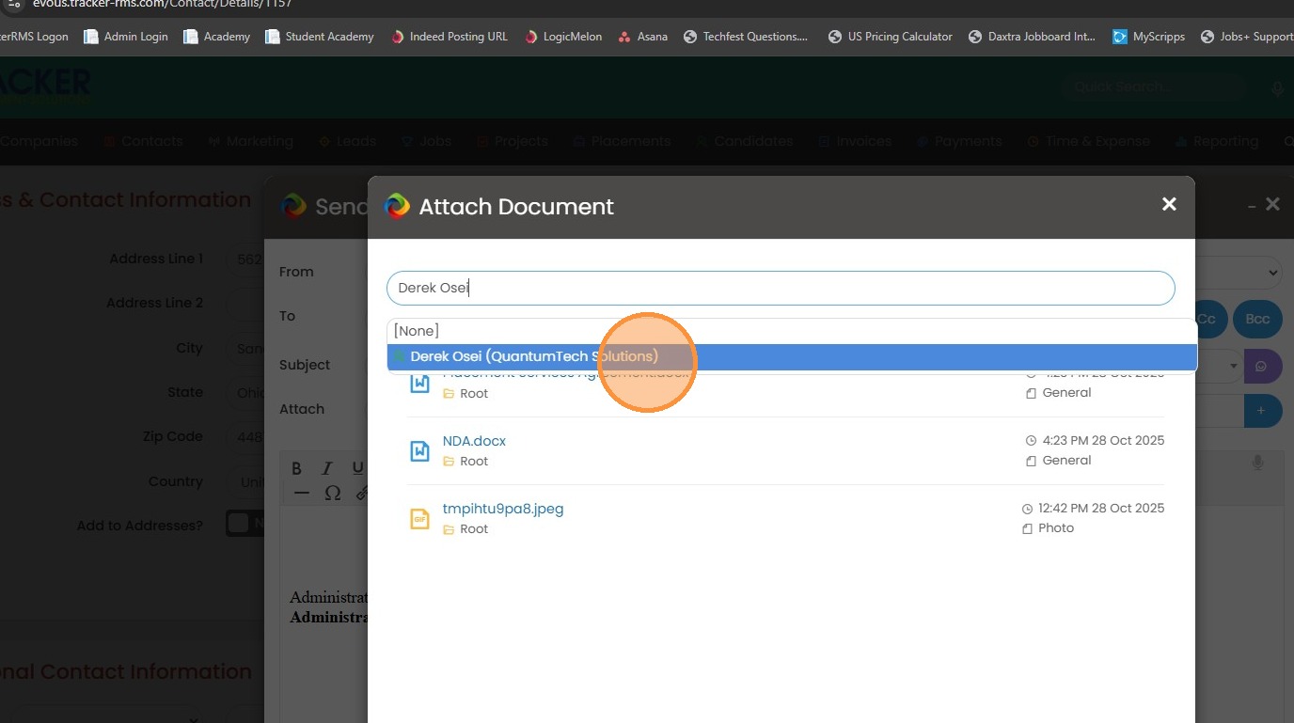Open the special character (Omega) picker
This screenshot has height=723, width=1294.
332,493
